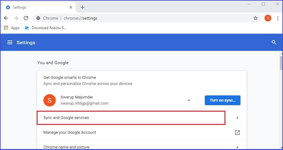Image resolution: width=283 pixels, height=150 pixels.
Task: Maximize the Chrome window
Action: (x=263, y=4)
